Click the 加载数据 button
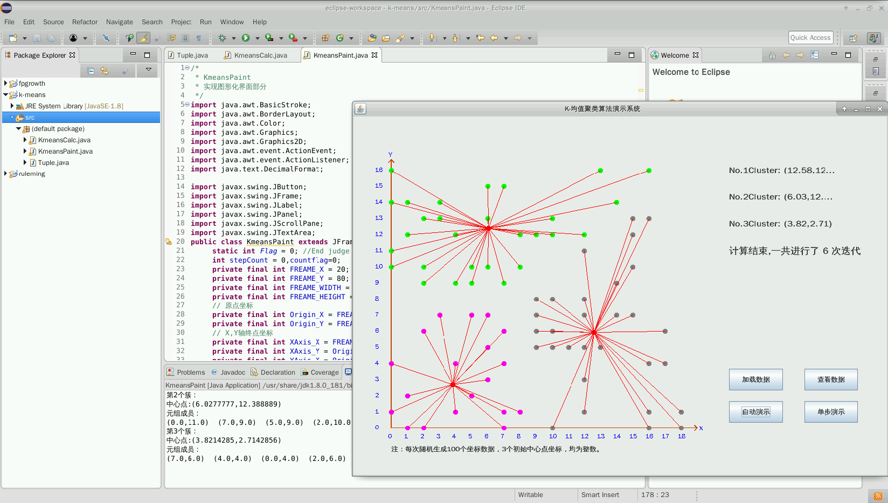Viewport: 888px width, 503px height. pos(755,380)
